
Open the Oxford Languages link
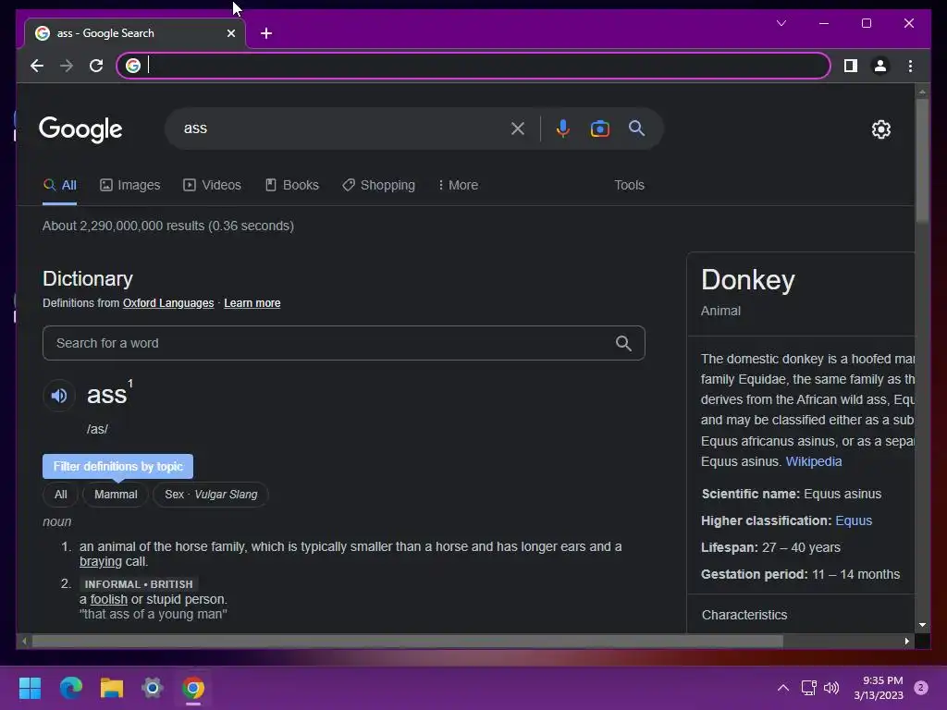tap(168, 303)
